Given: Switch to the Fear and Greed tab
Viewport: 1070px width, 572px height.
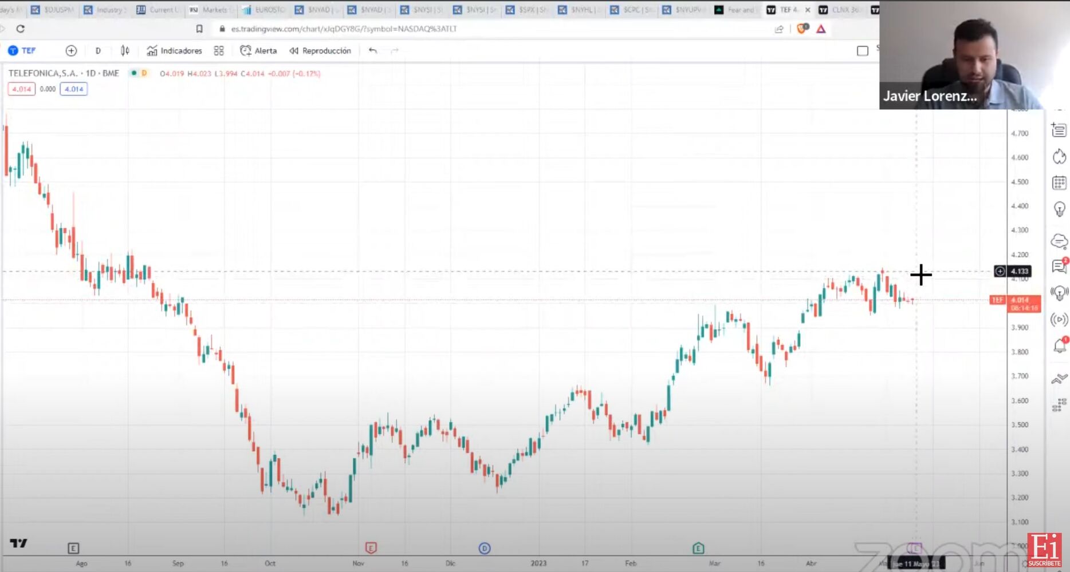Looking at the screenshot, I should [735, 10].
